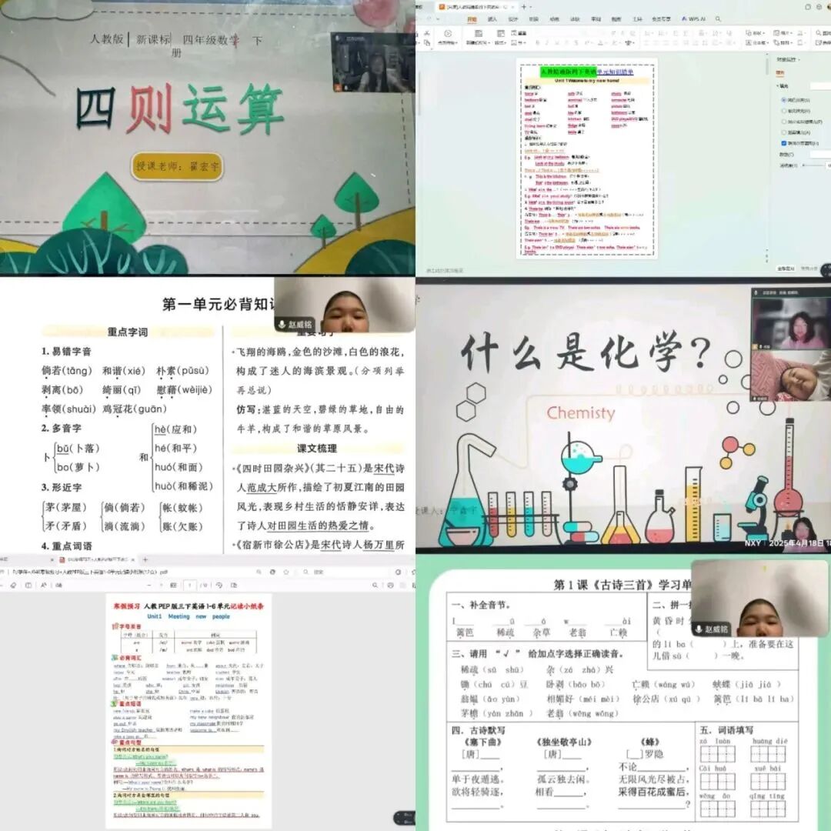The image size is (831, 831).
Task: Toggle the checked hide-background-graphics checkbox
Action: (x=783, y=143)
